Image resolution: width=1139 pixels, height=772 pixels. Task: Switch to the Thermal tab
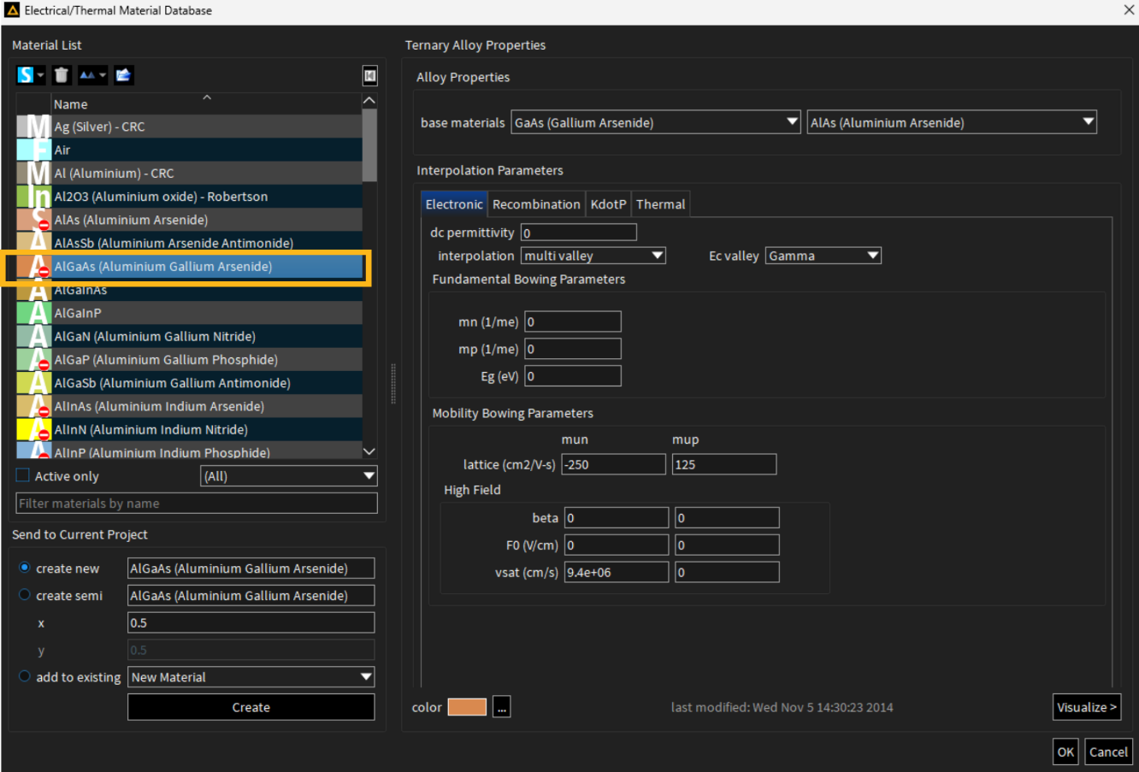(x=660, y=204)
